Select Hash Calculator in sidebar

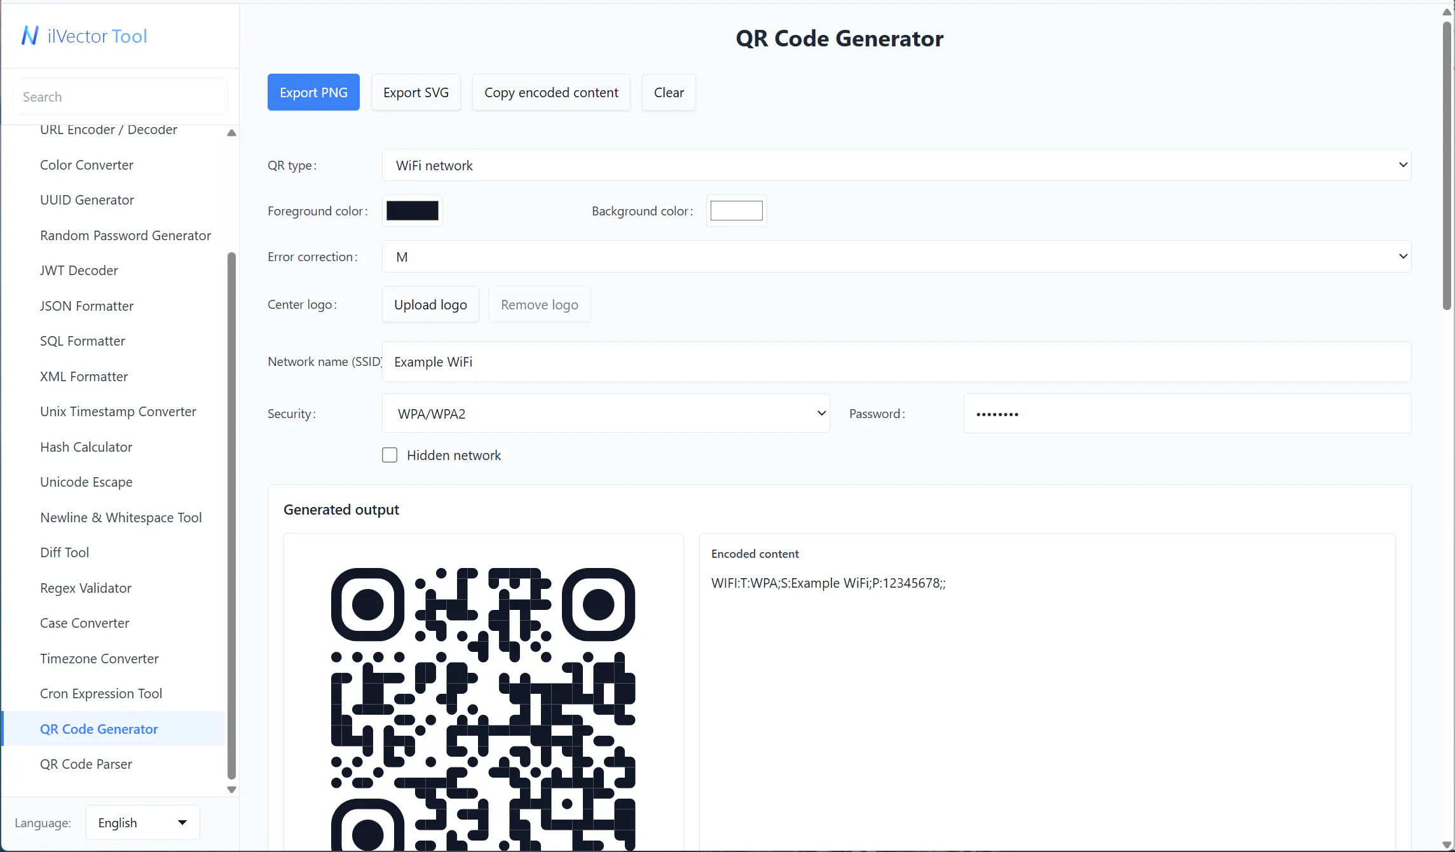point(86,447)
